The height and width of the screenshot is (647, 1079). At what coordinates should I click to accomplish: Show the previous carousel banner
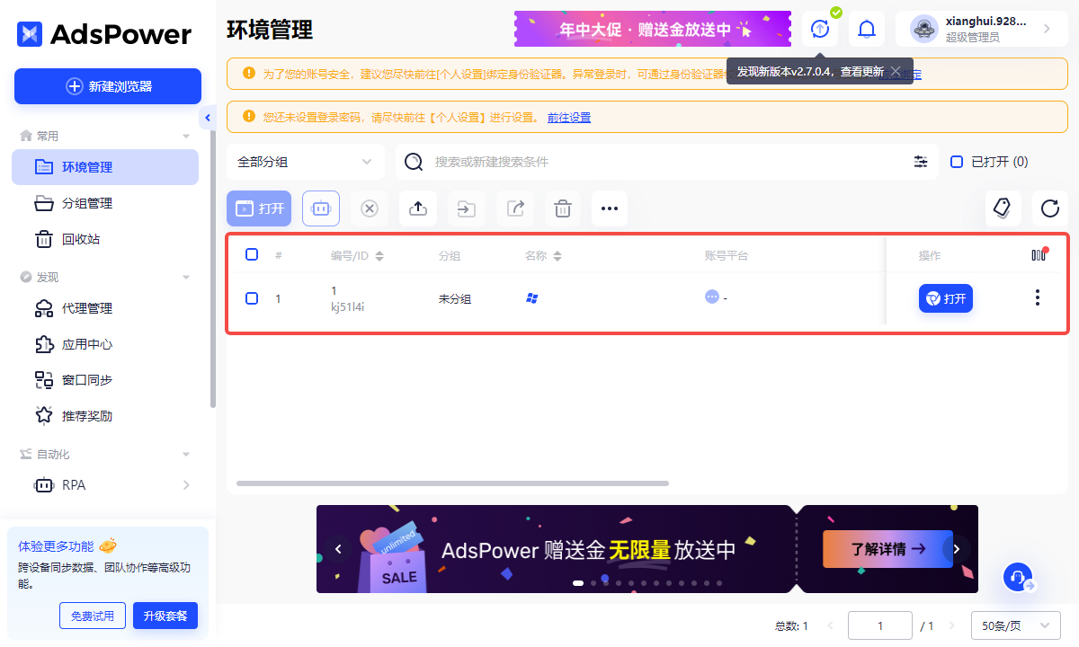pyautogui.click(x=338, y=548)
